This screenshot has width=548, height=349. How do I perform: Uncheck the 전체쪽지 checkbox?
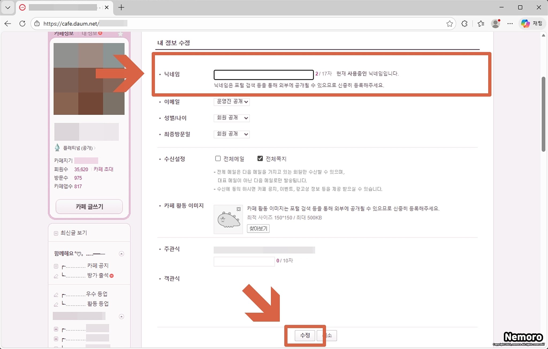260,158
